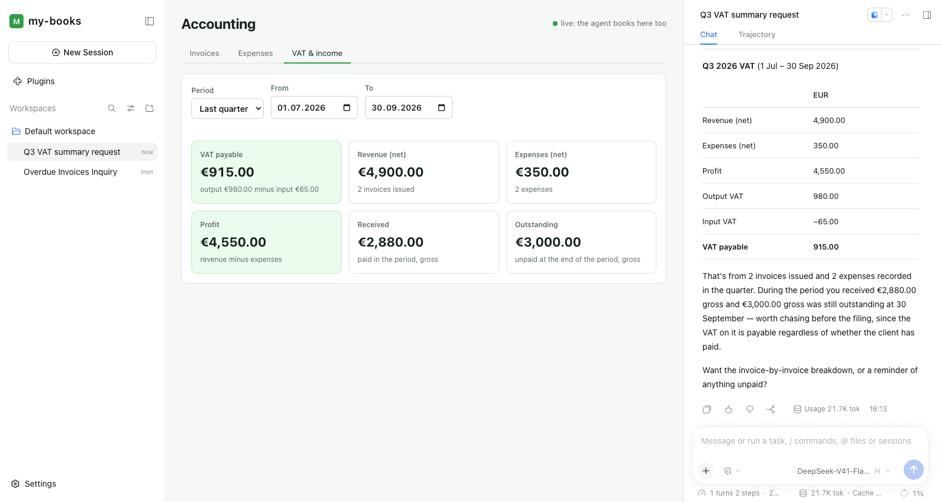Create a new workspace folder icon
This screenshot has width=942, height=502.
click(150, 108)
